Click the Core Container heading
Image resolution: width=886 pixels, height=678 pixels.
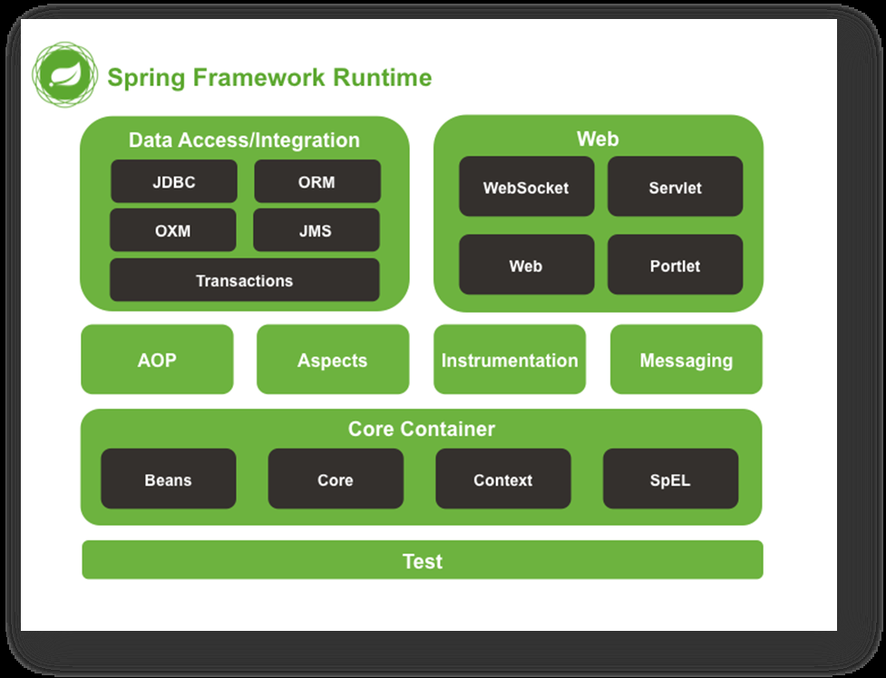click(422, 429)
